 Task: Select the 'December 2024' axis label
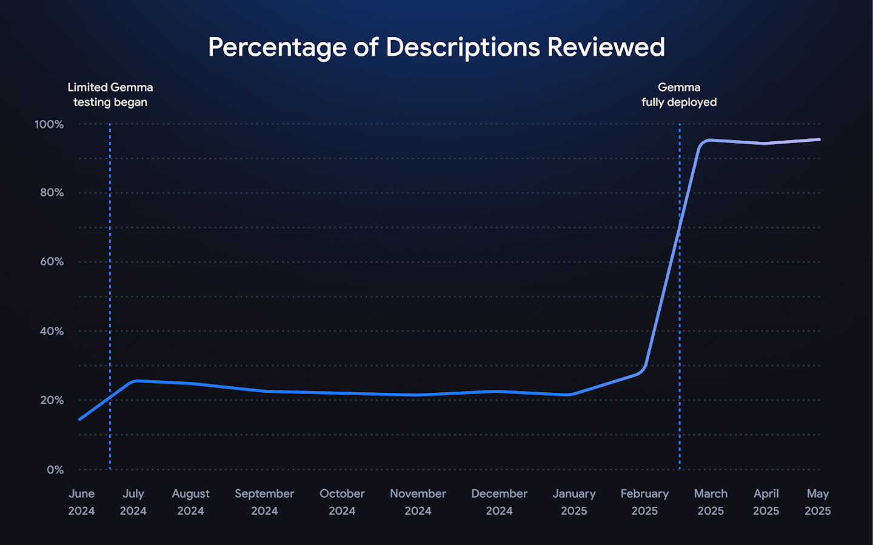[500, 502]
